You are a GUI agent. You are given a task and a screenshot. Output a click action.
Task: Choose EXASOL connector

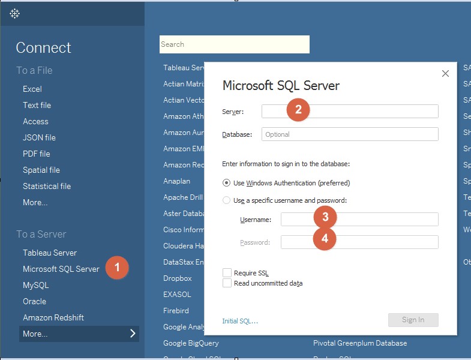tap(177, 295)
